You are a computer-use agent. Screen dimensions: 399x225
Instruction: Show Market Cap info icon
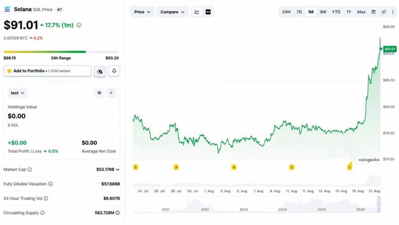[30, 169]
